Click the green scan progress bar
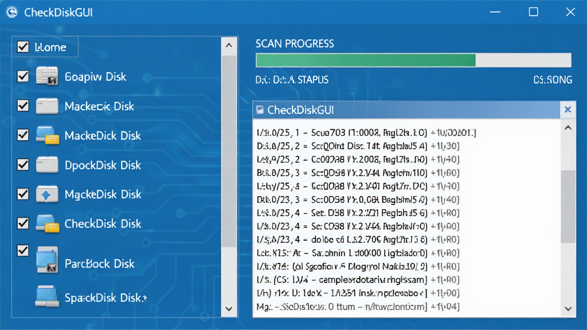587x330 pixels. (365, 60)
